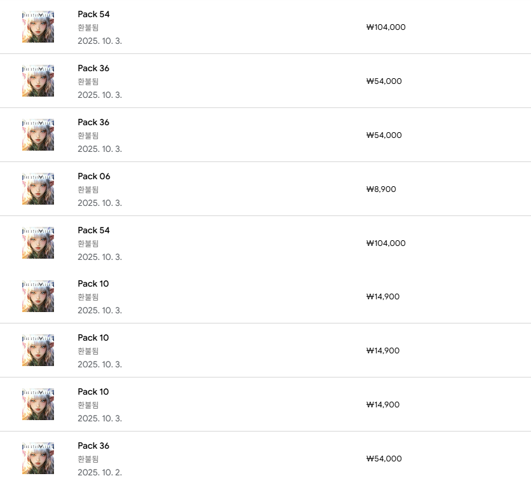The width and height of the screenshot is (531, 483).
Task: Click the 환불됨 status under Pack 06
Action: tap(88, 189)
